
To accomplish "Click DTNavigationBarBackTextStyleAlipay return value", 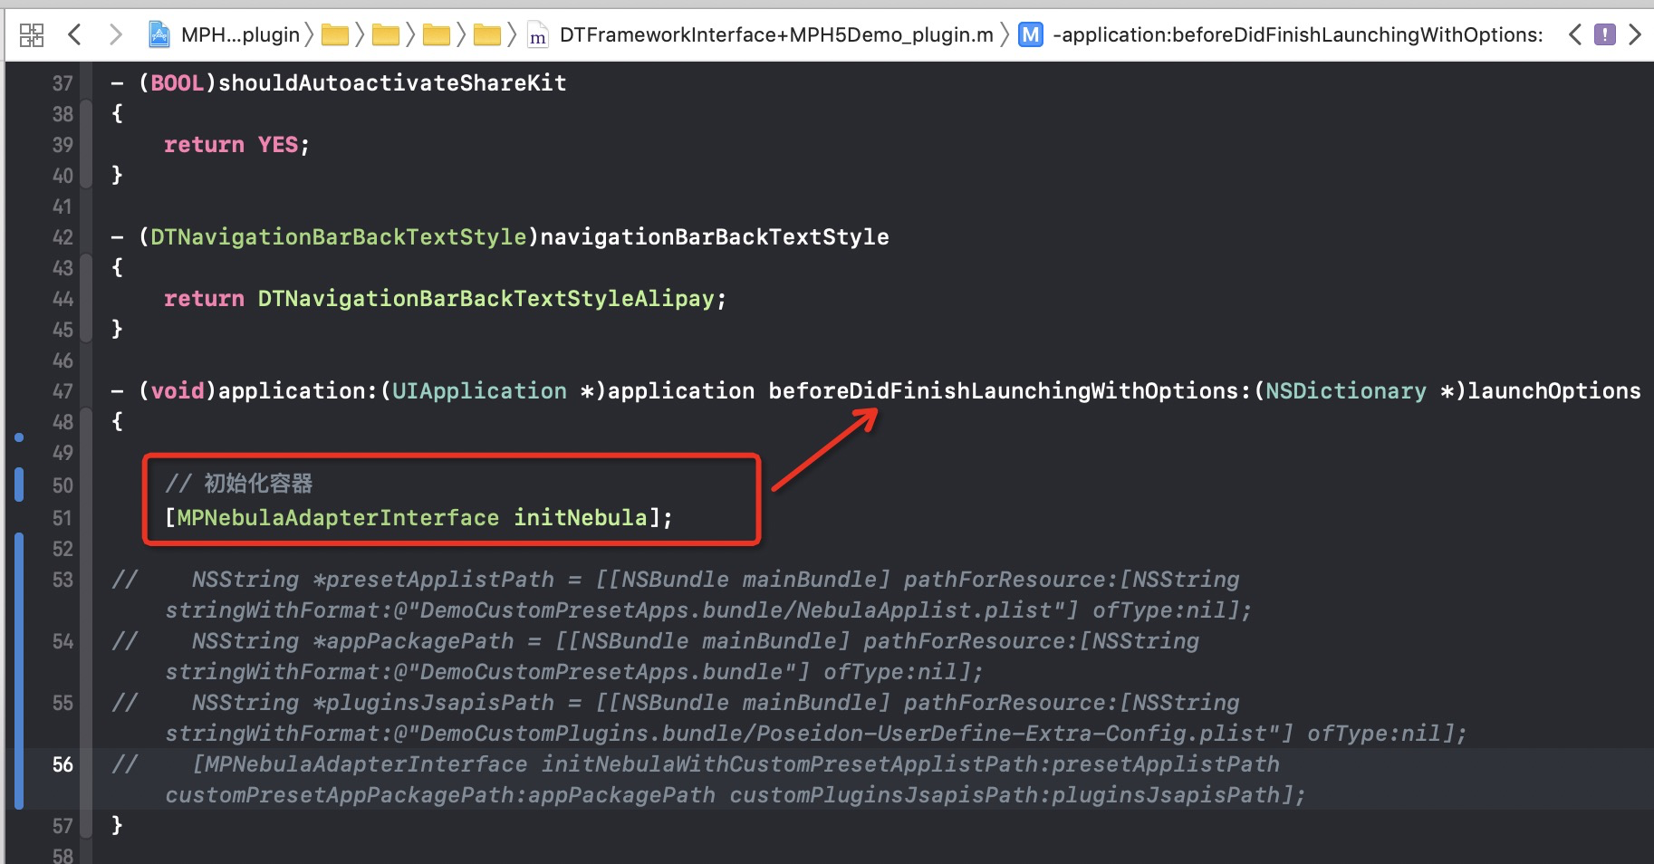I will (x=486, y=299).
